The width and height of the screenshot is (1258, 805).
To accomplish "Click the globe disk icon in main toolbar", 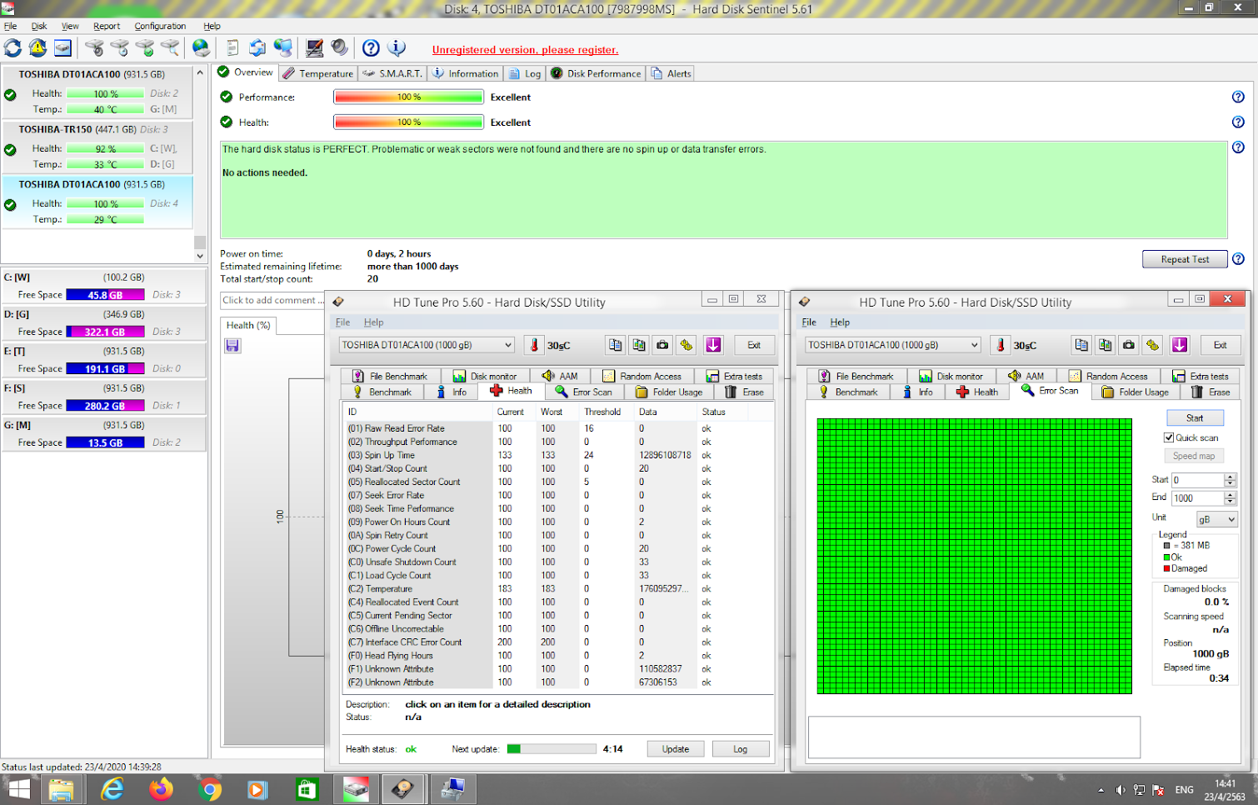I will coord(201,48).
